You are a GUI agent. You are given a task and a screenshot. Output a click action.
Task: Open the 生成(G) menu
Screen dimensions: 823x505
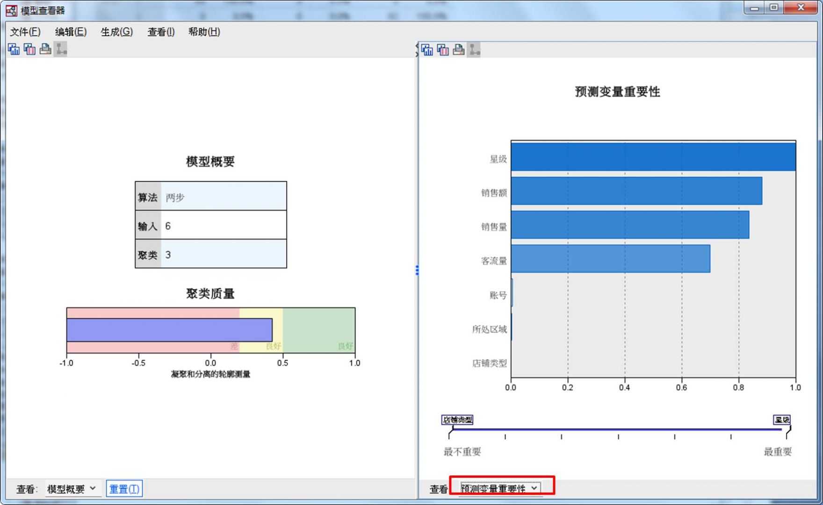(116, 32)
